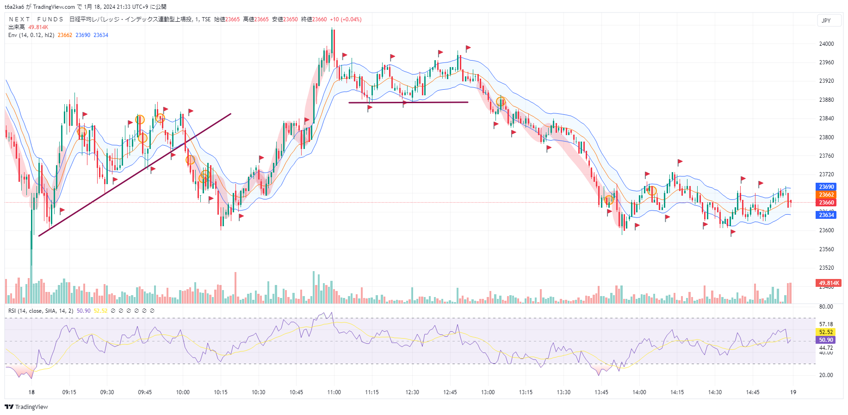The image size is (848, 415).
Task: Click the 11:00 time axis label
Action: point(334,392)
